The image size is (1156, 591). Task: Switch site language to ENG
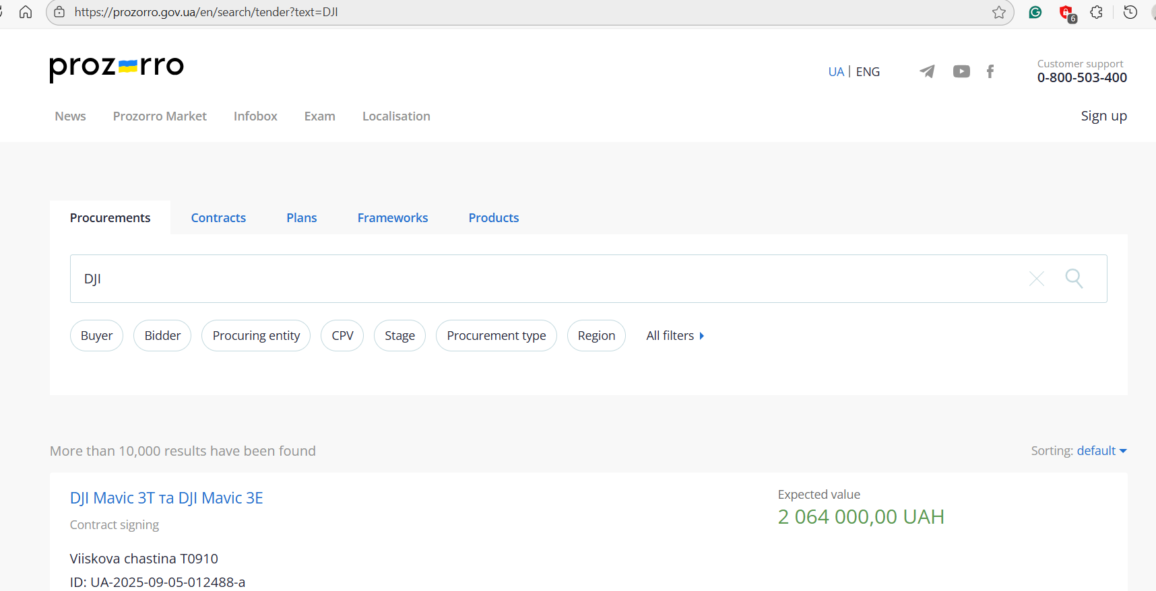pyautogui.click(x=868, y=72)
